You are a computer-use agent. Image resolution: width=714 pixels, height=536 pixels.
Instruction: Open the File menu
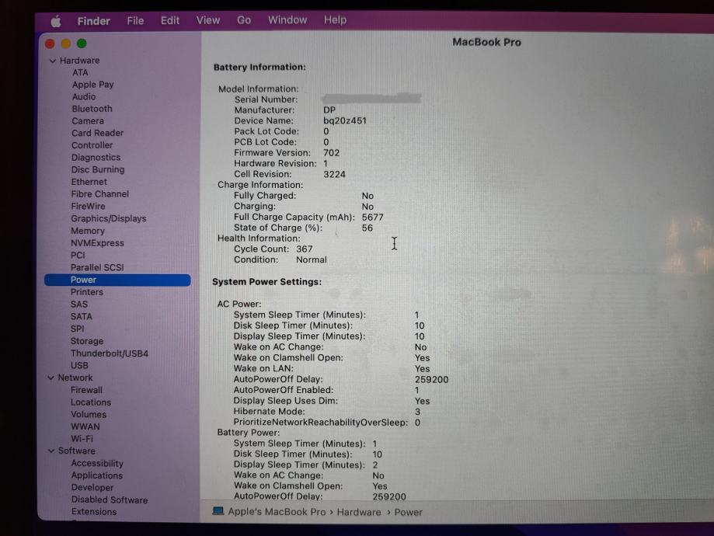click(135, 21)
